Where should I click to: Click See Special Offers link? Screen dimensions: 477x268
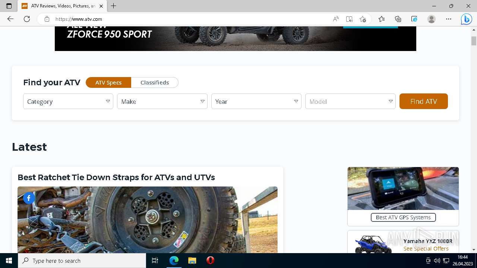(x=426, y=249)
